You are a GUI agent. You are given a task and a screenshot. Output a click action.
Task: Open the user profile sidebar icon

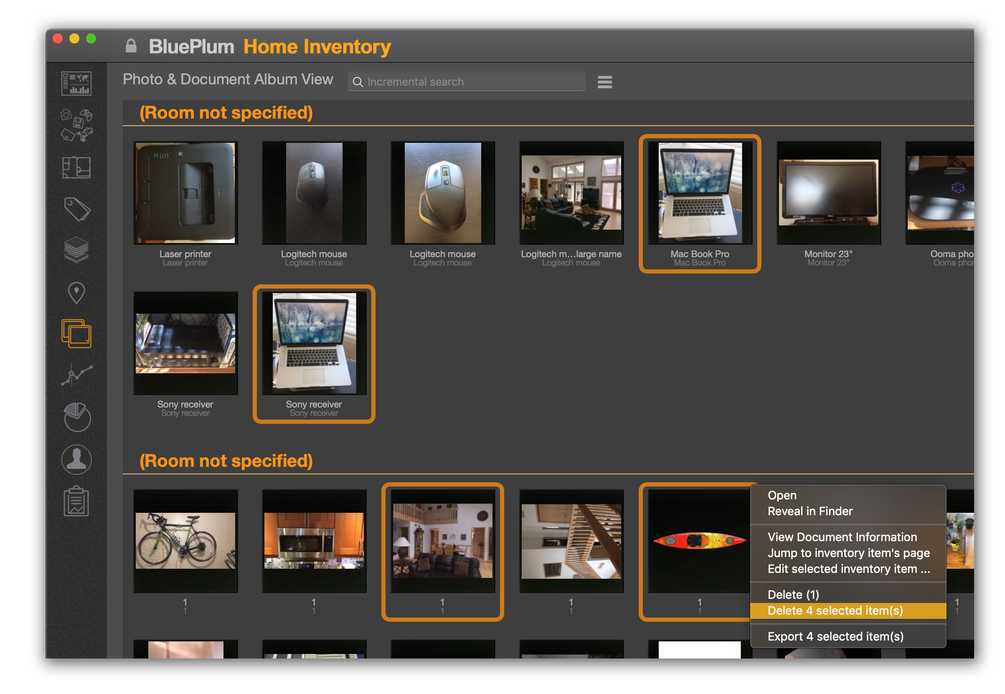coord(76,460)
